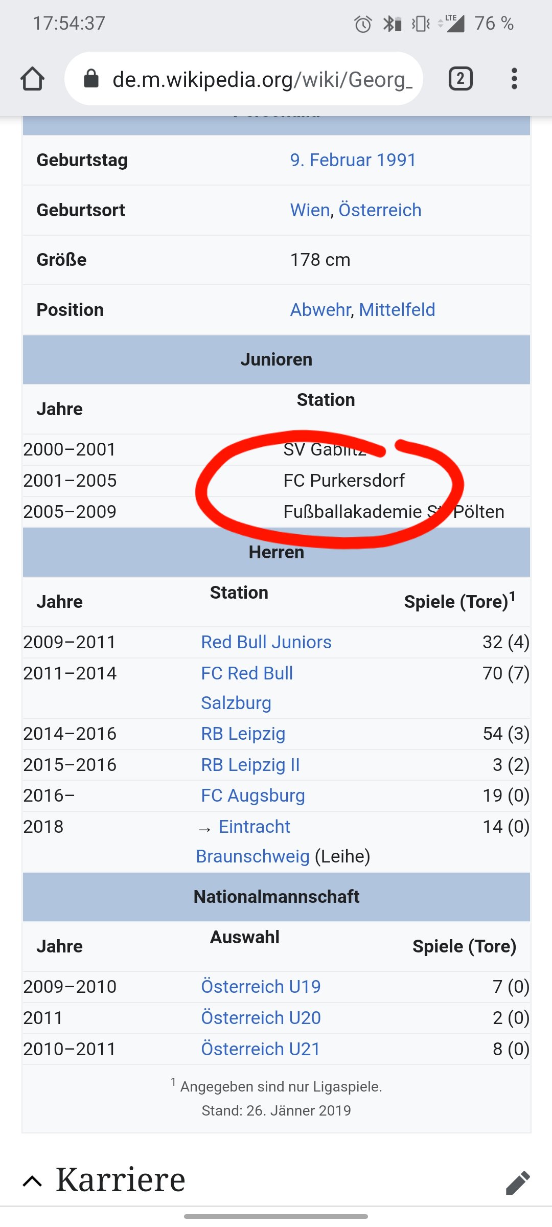Open the 9. Februar 1991 link

[x=353, y=160]
